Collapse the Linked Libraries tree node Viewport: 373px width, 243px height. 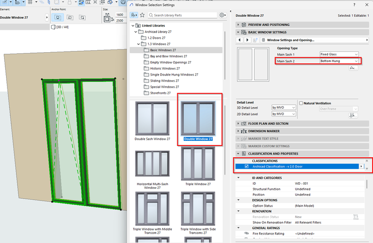click(x=133, y=26)
